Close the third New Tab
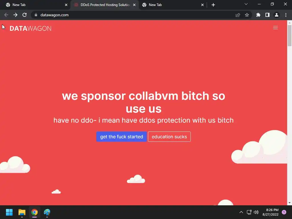Viewport: 292px width, 219px height. pyautogui.click(x=202, y=5)
